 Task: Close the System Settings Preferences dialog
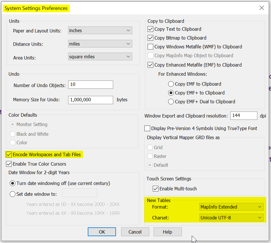(x=261, y=8)
